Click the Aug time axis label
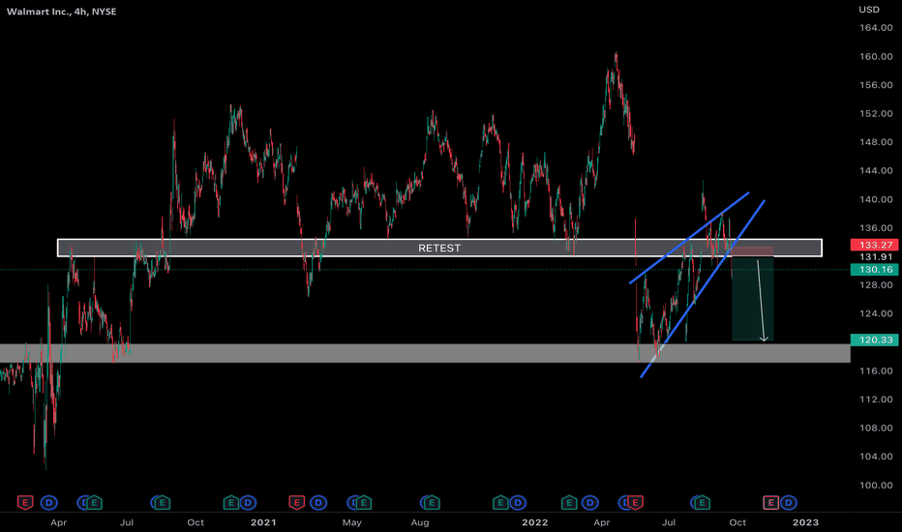 click(x=420, y=522)
